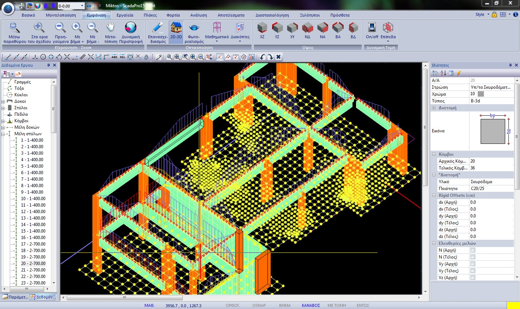Click the ScadaPro round application button
Viewport: 520px width, 309px height.
pos(8,8)
